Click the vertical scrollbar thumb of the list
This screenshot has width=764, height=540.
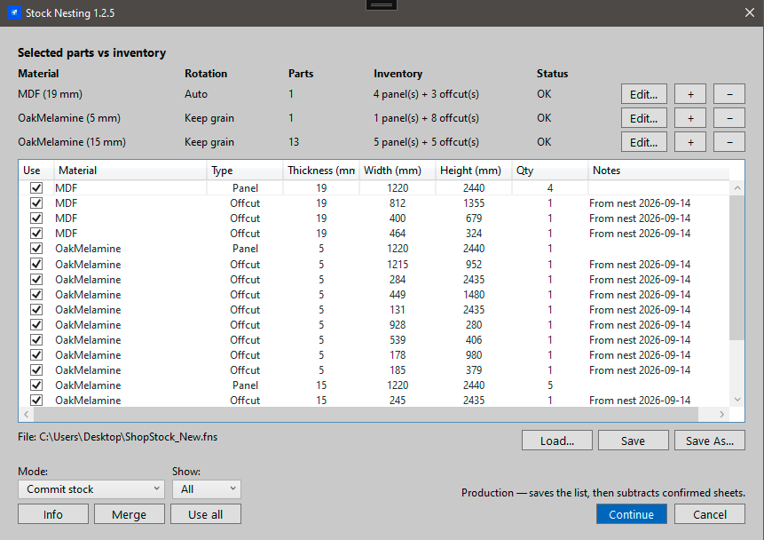point(737,267)
